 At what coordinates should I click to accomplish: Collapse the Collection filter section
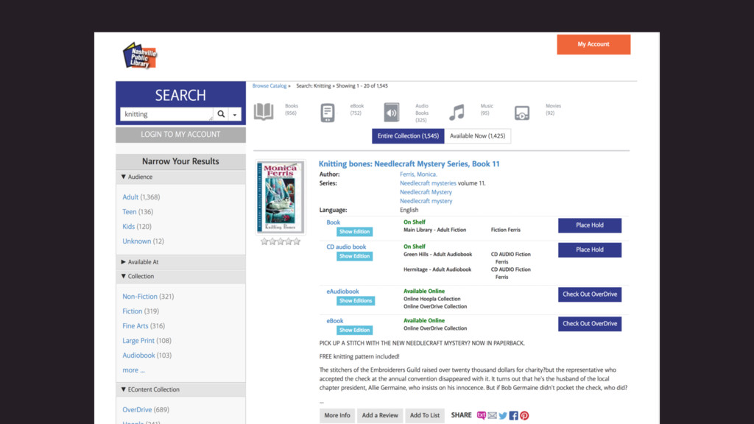181,277
